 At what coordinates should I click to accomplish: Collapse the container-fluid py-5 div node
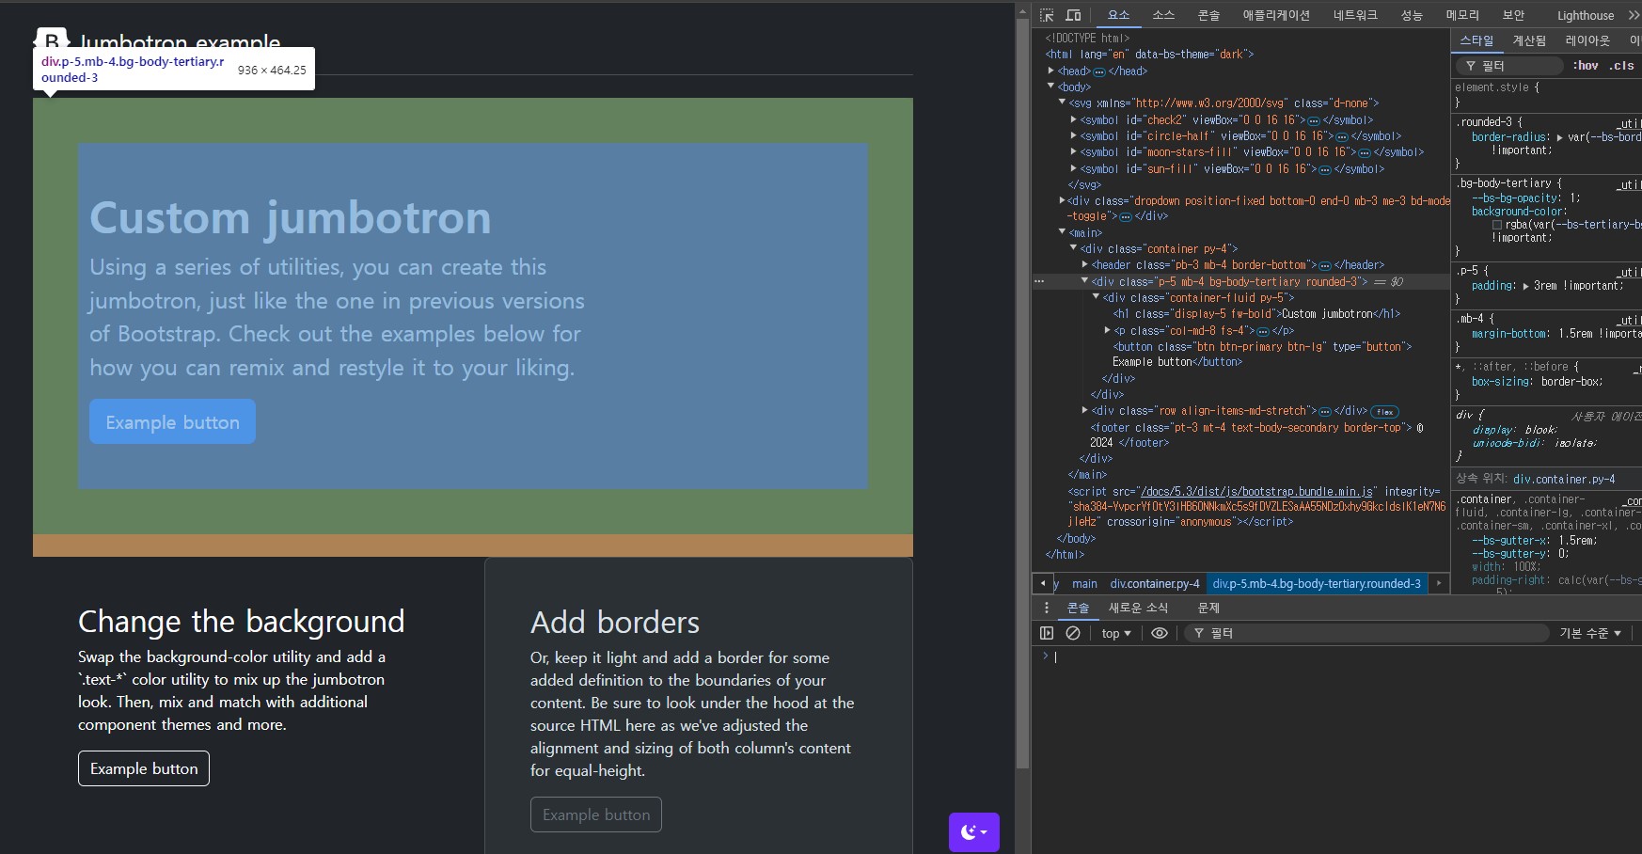point(1097,297)
